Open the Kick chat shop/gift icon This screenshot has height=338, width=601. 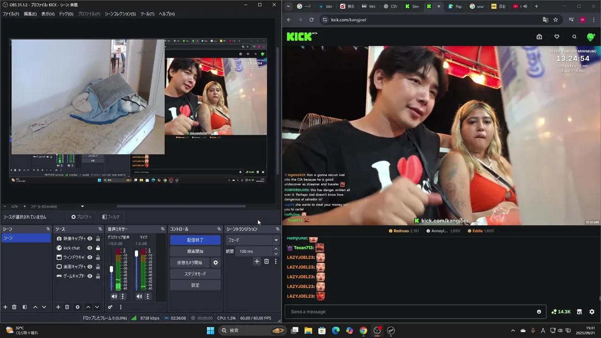pos(579,312)
